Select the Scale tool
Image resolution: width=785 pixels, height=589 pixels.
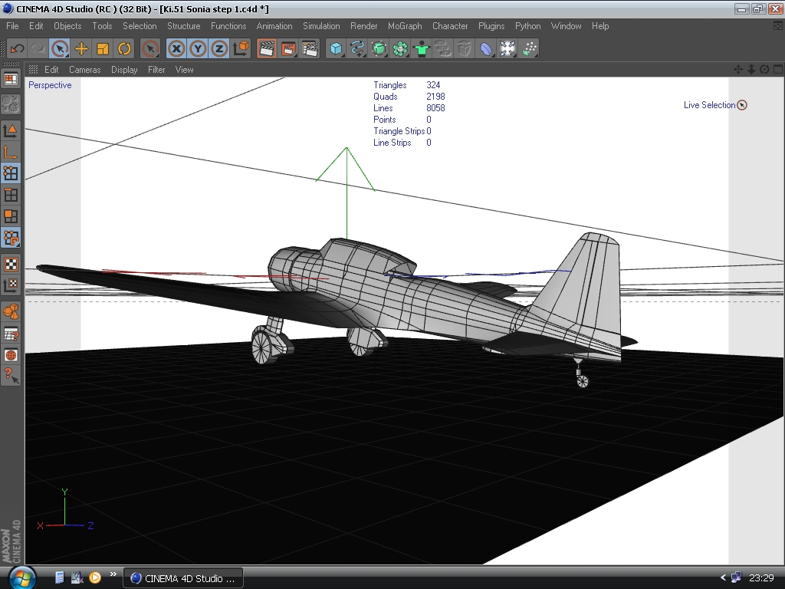[x=103, y=48]
